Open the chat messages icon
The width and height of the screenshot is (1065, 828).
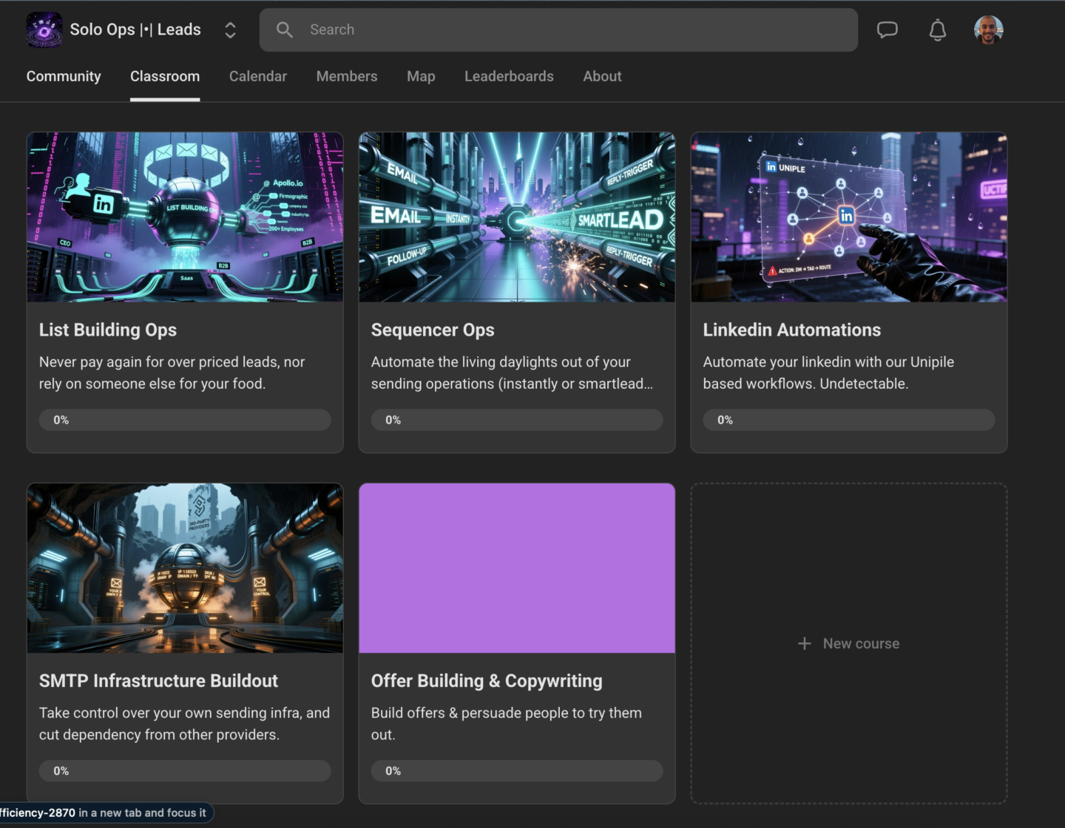coord(887,30)
